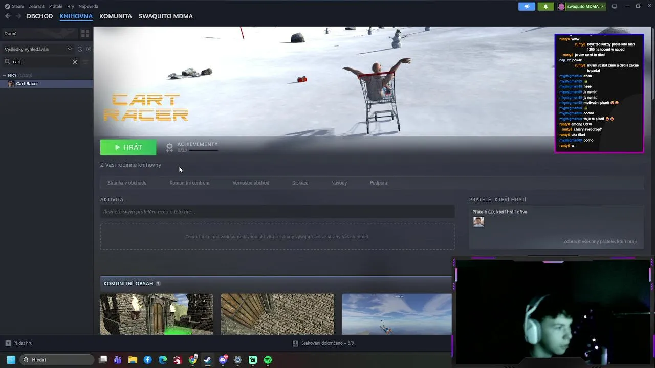Go forward with the right arrow

point(18,16)
